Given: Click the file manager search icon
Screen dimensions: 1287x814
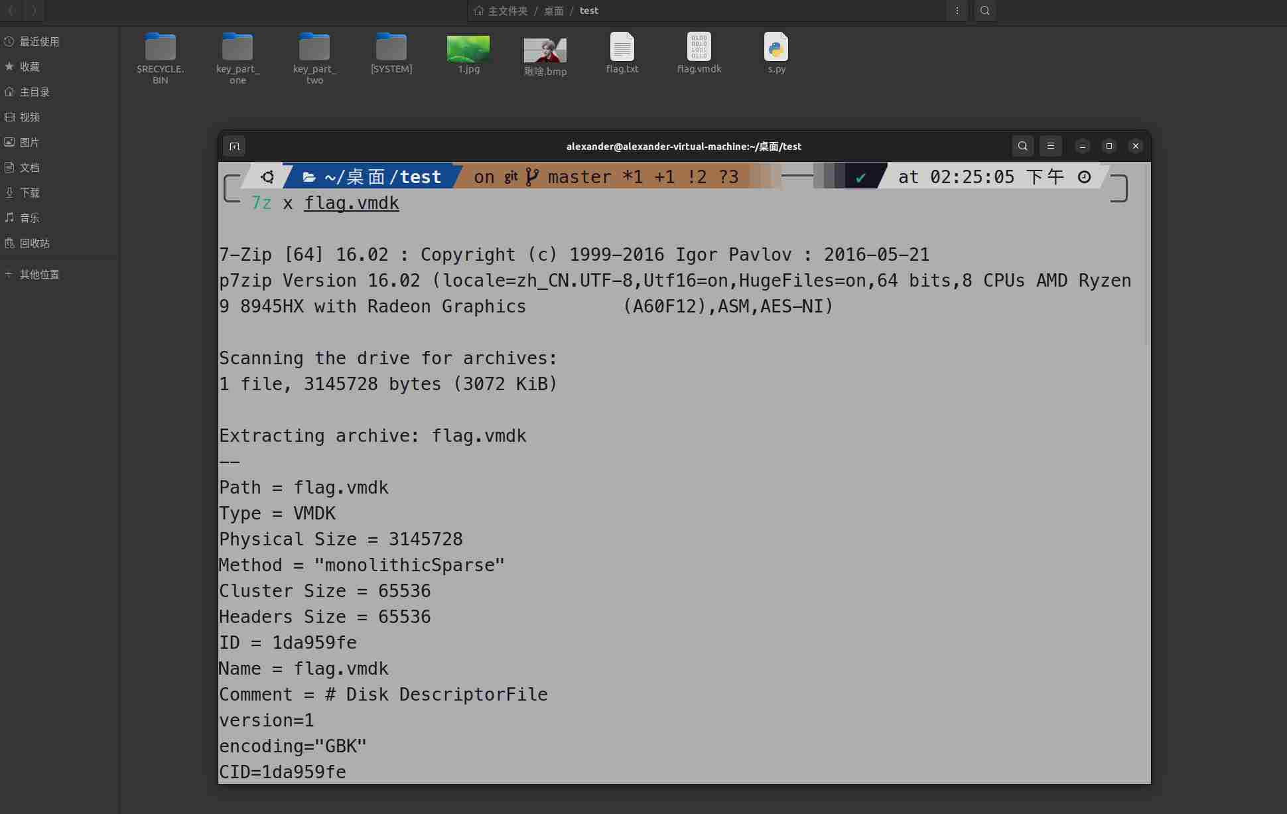Looking at the screenshot, I should (984, 11).
